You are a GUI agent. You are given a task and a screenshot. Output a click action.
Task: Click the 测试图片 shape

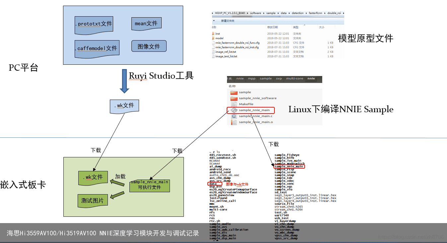click(93, 202)
